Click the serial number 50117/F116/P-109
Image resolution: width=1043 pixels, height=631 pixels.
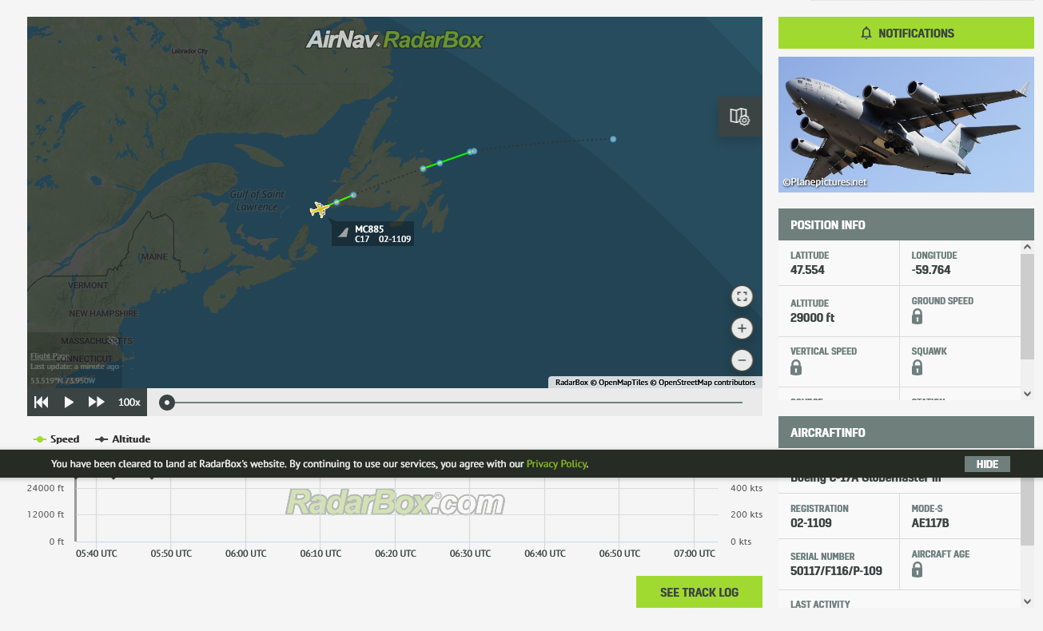836,571
